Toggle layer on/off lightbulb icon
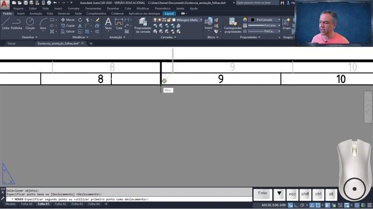This screenshot has height=209, width=373. 155,20
